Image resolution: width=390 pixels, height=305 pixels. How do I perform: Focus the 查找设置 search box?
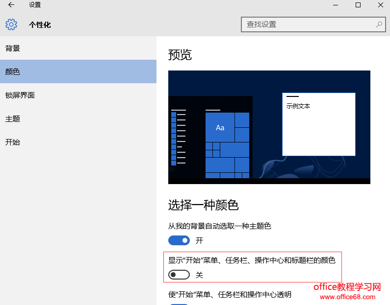coord(313,24)
